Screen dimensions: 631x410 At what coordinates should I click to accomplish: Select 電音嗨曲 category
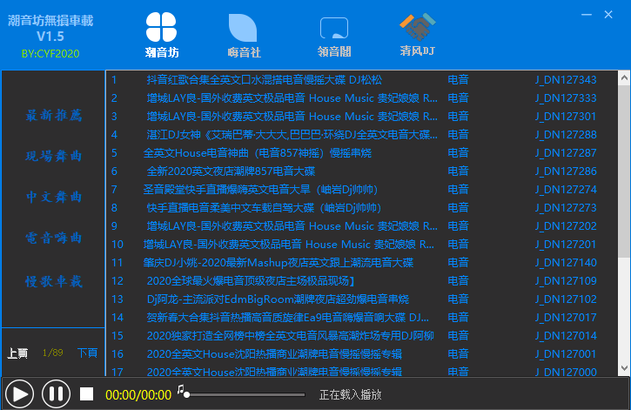tap(54, 238)
